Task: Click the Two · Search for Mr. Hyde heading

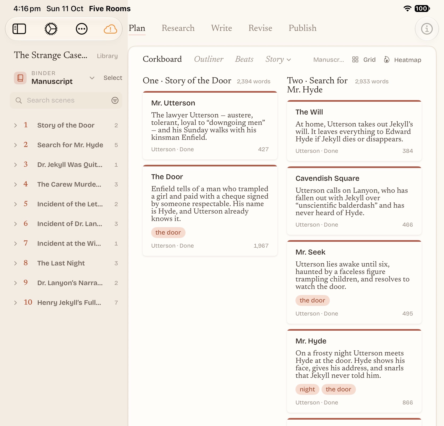Action: pos(317,85)
